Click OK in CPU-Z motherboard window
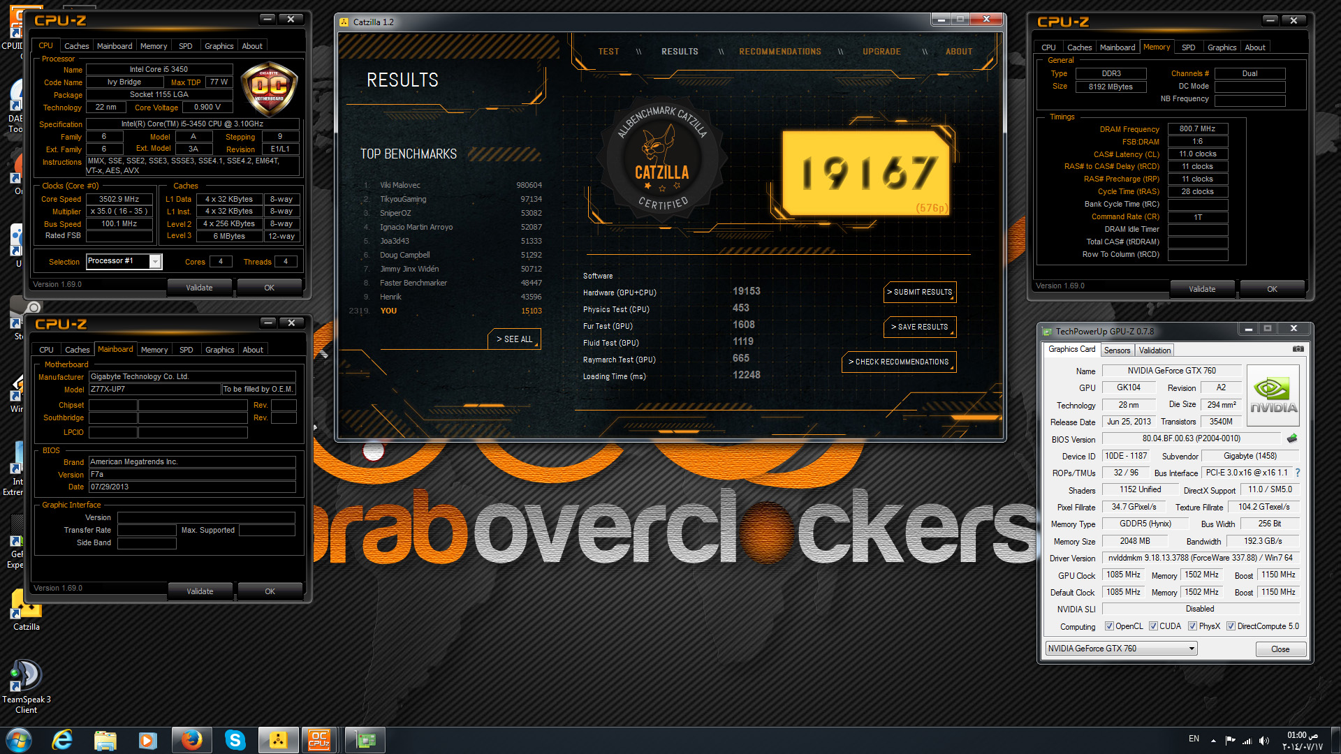1341x754 pixels. pyautogui.click(x=270, y=591)
